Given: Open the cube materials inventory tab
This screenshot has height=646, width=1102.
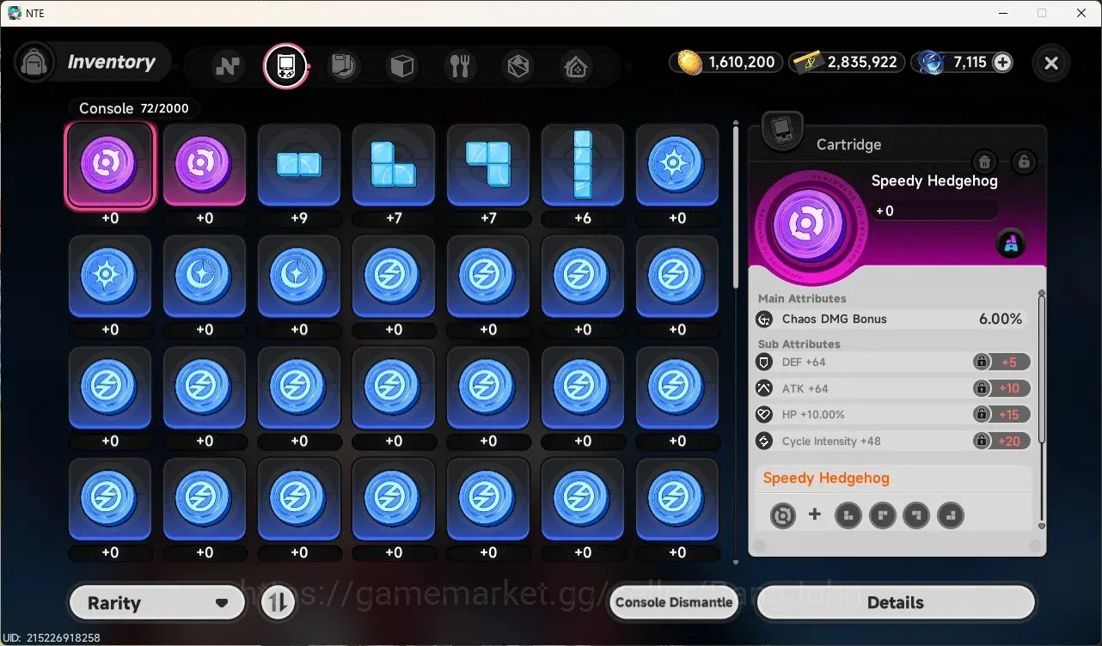Looking at the screenshot, I should coord(401,65).
